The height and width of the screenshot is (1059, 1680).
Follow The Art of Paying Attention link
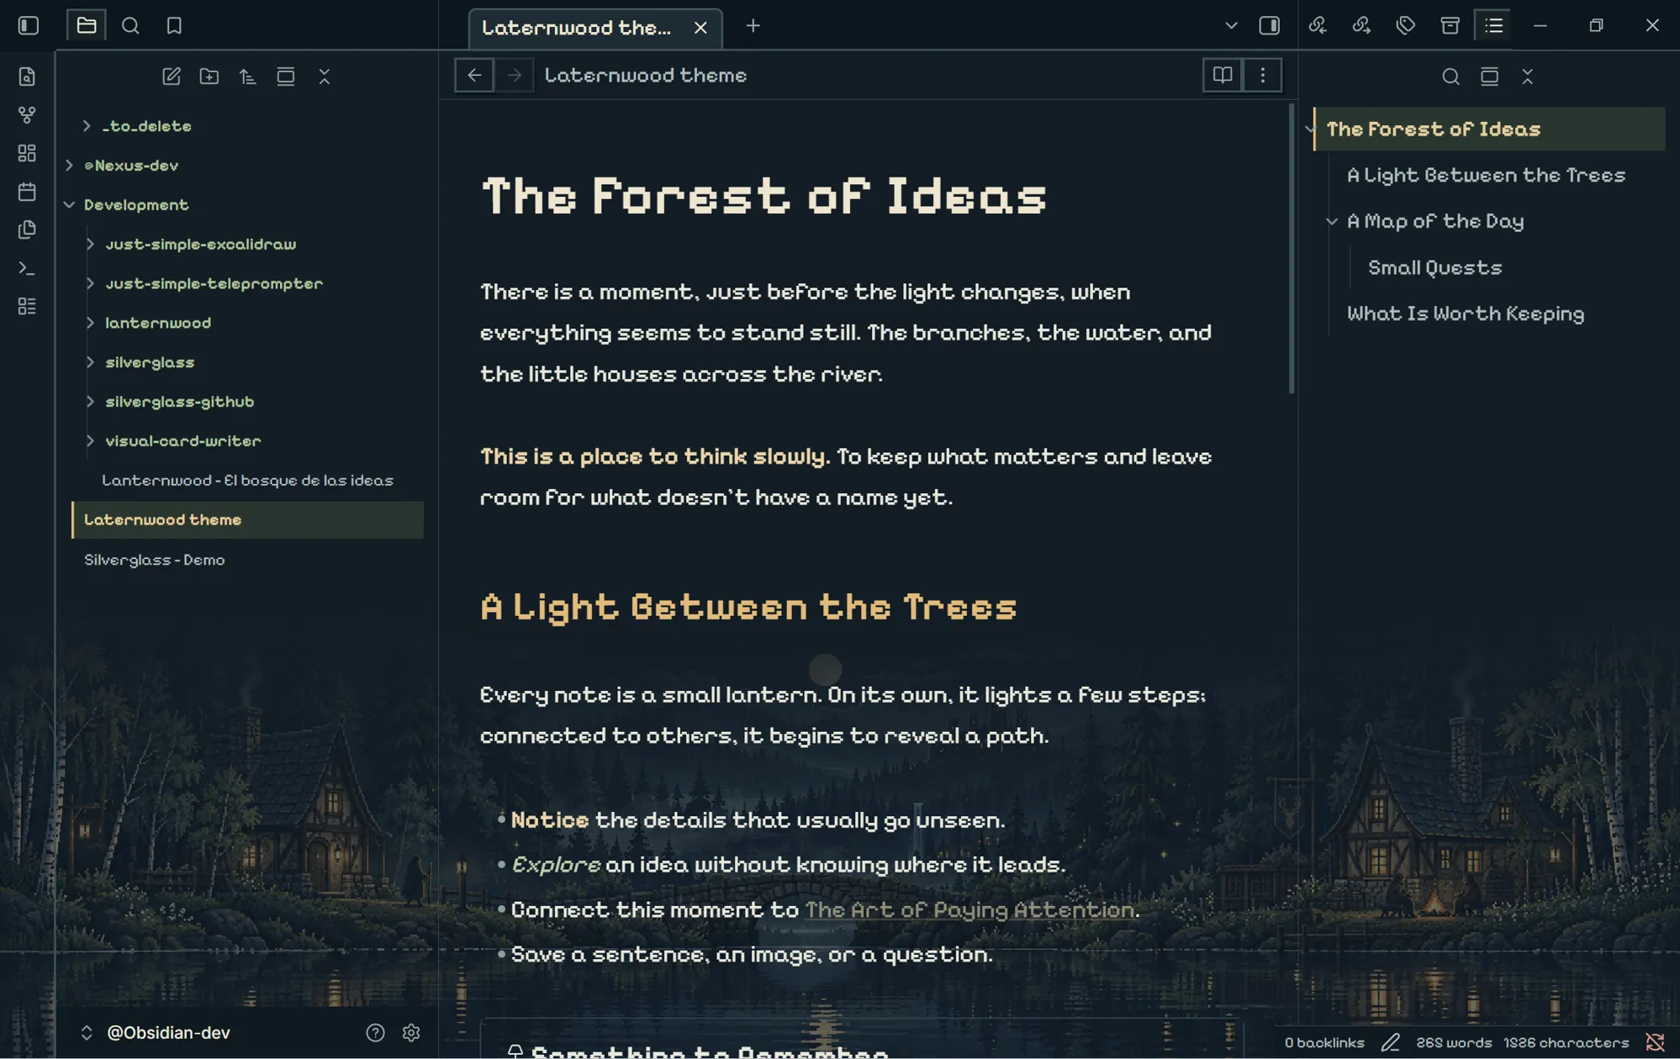(x=969, y=910)
